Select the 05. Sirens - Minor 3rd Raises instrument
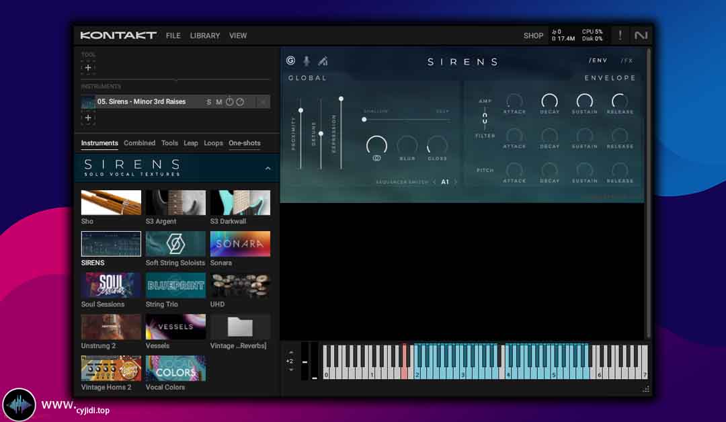Image resolution: width=726 pixels, height=422 pixels. point(141,101)
